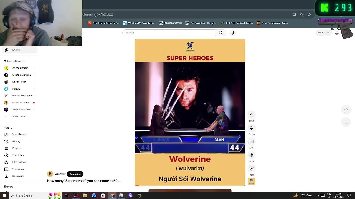Open Outlook from the taskbar
The width and height of the screenshot is (355, 199).
(94, 195)
